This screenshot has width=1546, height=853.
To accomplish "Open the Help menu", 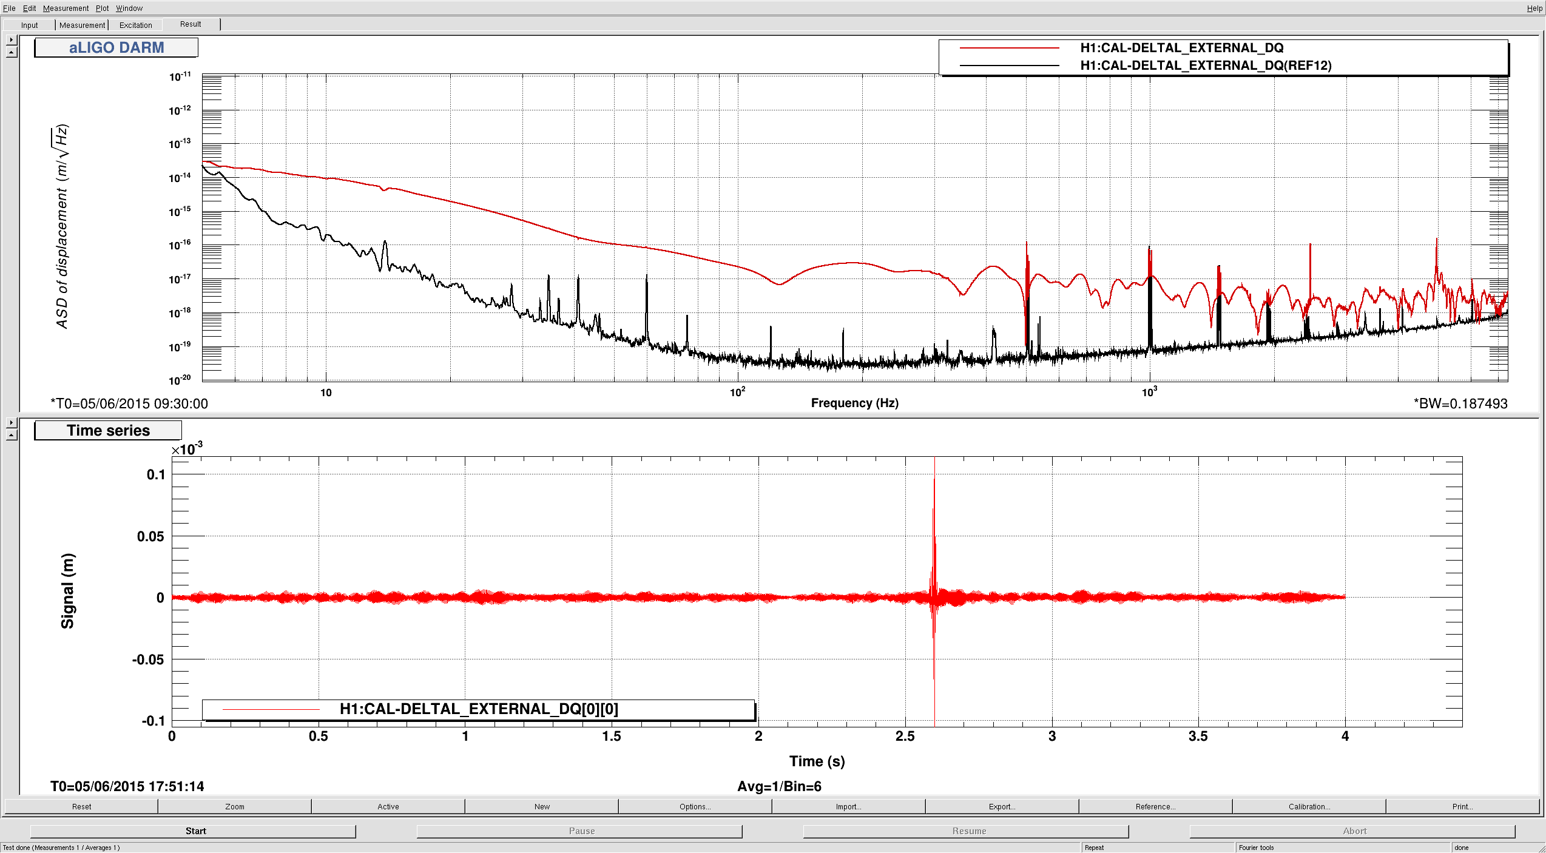I will click(x=1534, y=8).
